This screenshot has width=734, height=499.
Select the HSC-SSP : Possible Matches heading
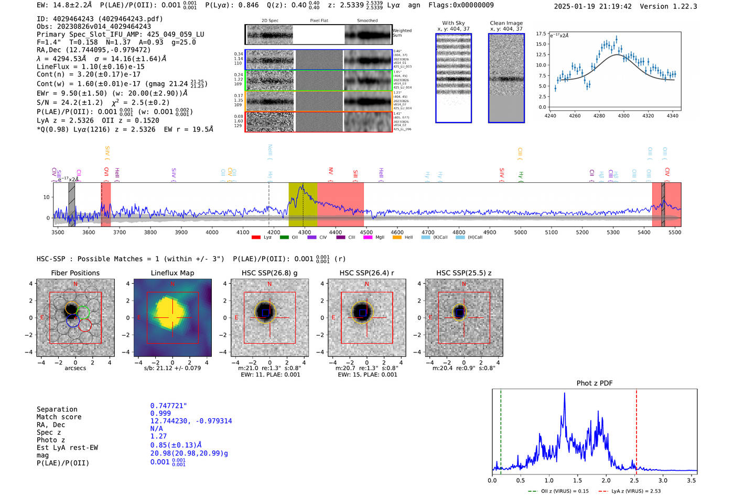pos(131,259)
